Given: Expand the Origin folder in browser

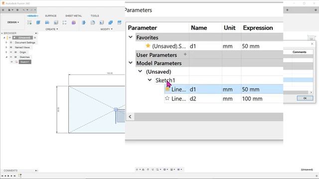Looking at the screenshot, I should point(6,52).
